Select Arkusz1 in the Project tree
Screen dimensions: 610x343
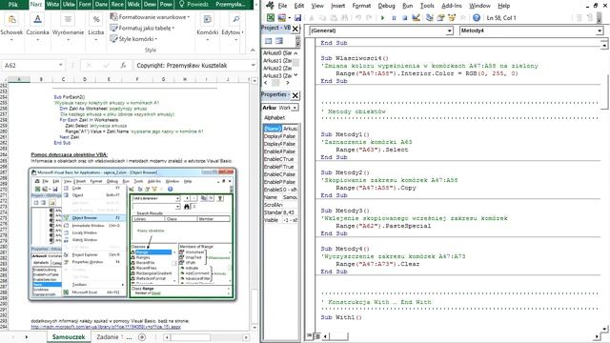(x=277, y=61)
